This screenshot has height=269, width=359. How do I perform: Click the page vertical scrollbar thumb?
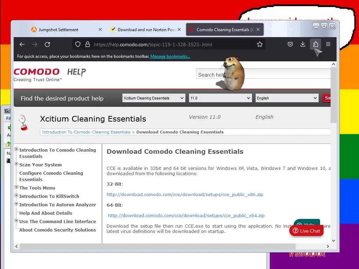click(x=334, y=95)
